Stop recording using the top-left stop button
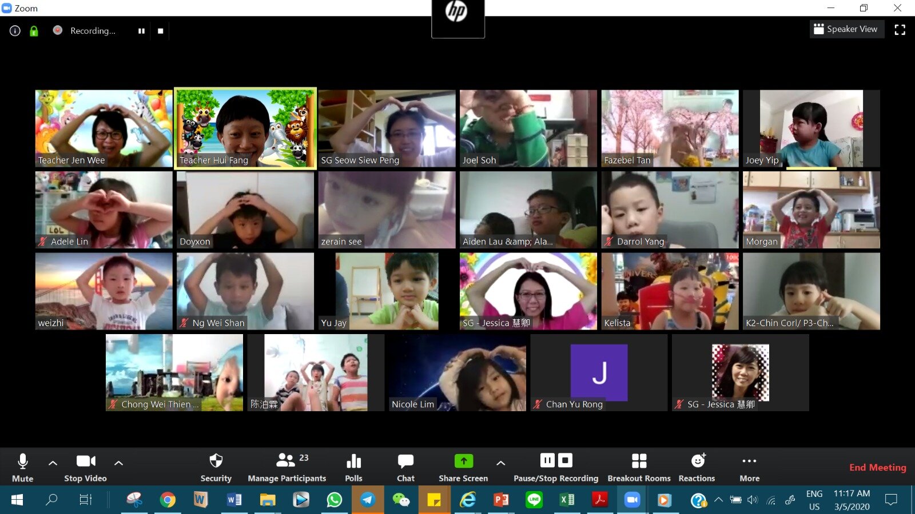 pos(160,31)
